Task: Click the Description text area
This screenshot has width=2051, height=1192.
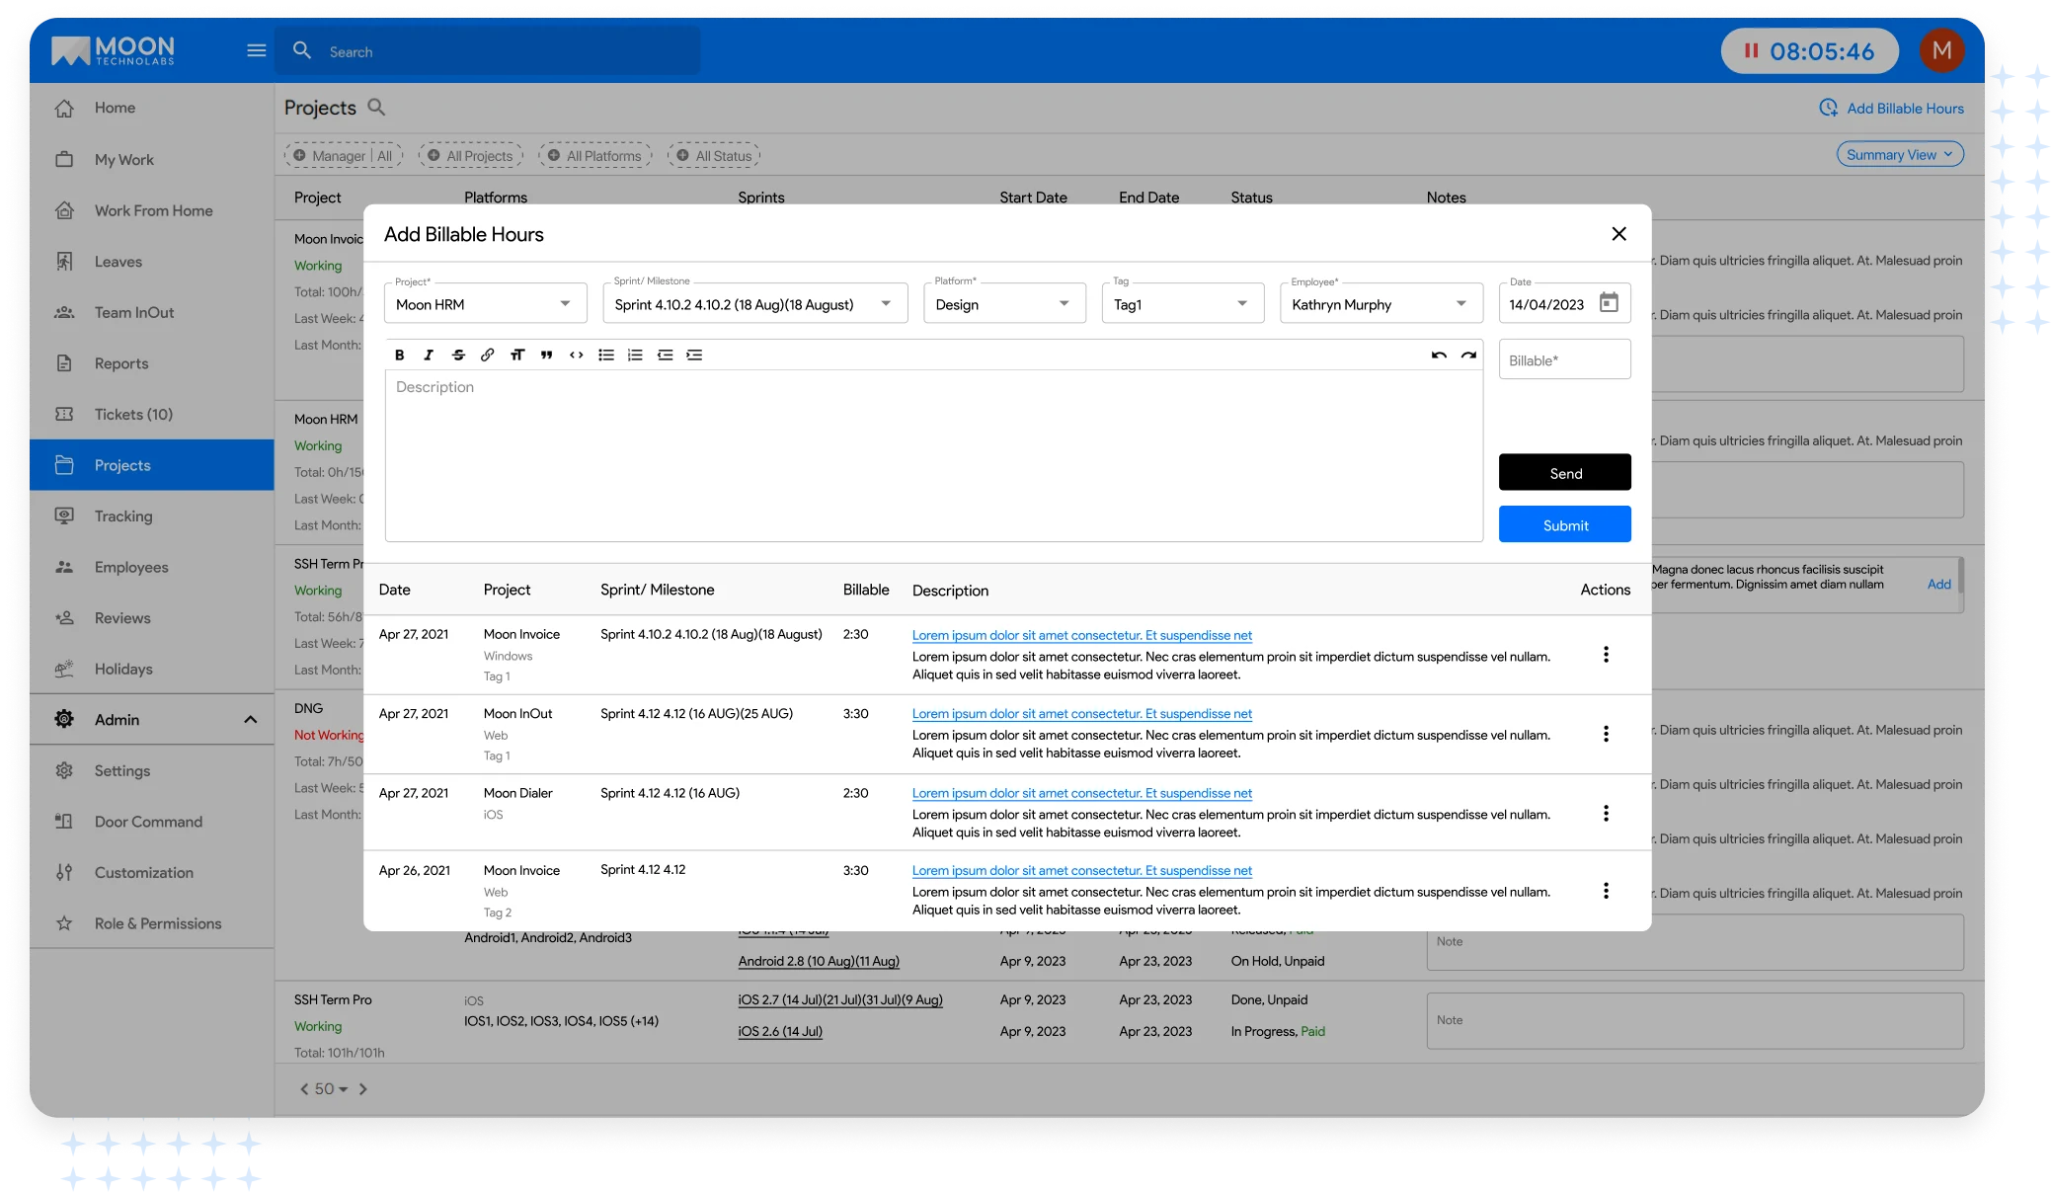Action: coord(934,456)
